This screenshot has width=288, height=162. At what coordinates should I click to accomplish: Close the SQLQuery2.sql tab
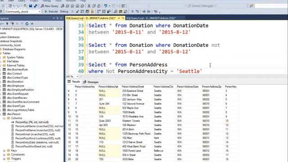123,18
